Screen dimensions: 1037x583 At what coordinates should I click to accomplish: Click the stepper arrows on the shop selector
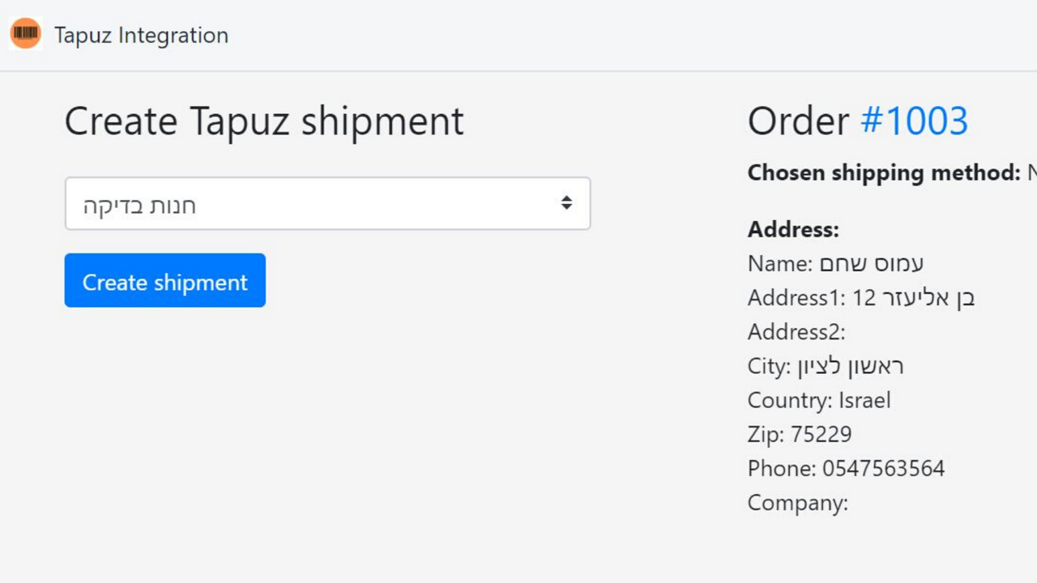tap(566, 203)
